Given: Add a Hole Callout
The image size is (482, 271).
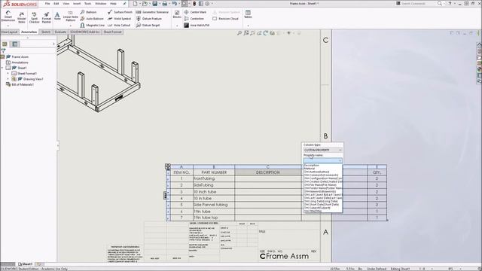Looking at the screenshot, I should [x=119, y=25].
